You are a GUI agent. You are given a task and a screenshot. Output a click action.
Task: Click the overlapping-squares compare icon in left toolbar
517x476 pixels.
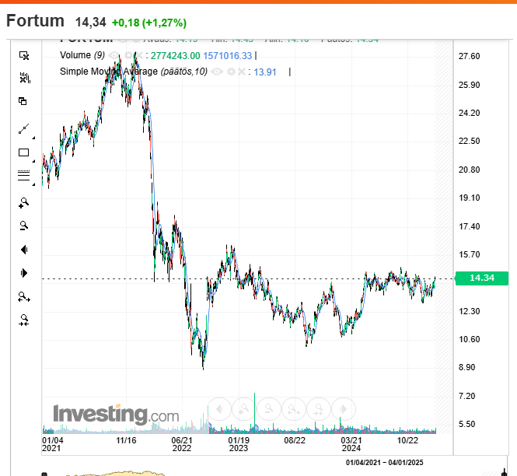(23, 101)
